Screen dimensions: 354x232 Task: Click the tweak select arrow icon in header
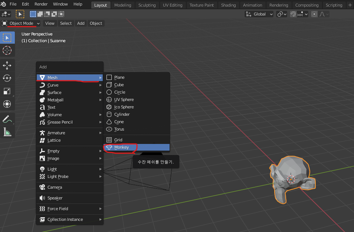(20, 14)
